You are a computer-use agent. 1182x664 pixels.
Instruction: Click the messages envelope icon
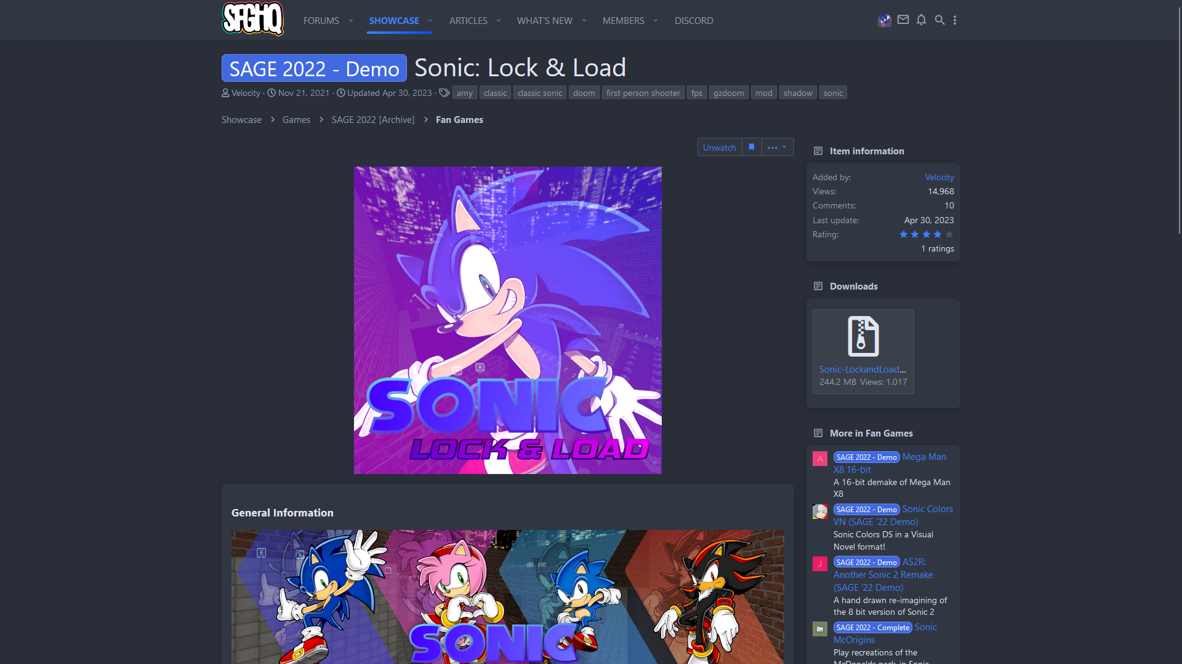tap(903, 20)
